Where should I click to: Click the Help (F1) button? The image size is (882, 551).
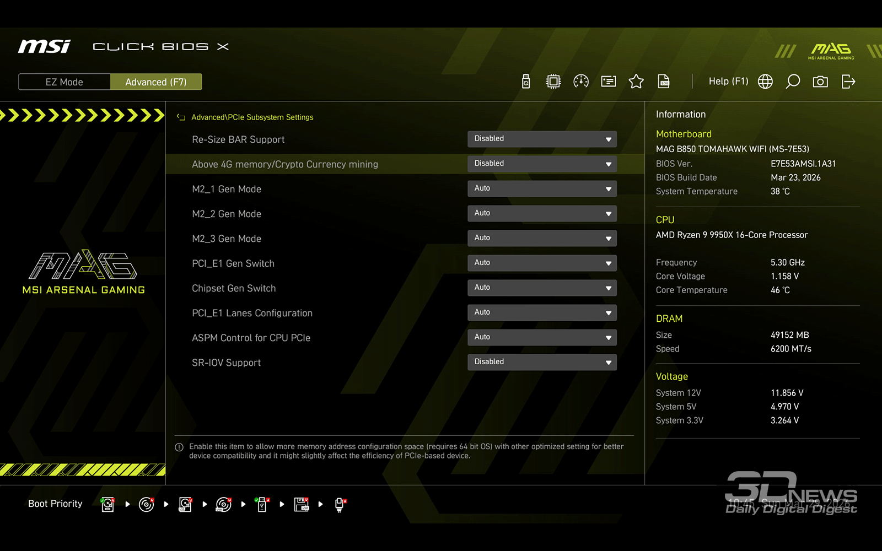click(x=728, y=82)
